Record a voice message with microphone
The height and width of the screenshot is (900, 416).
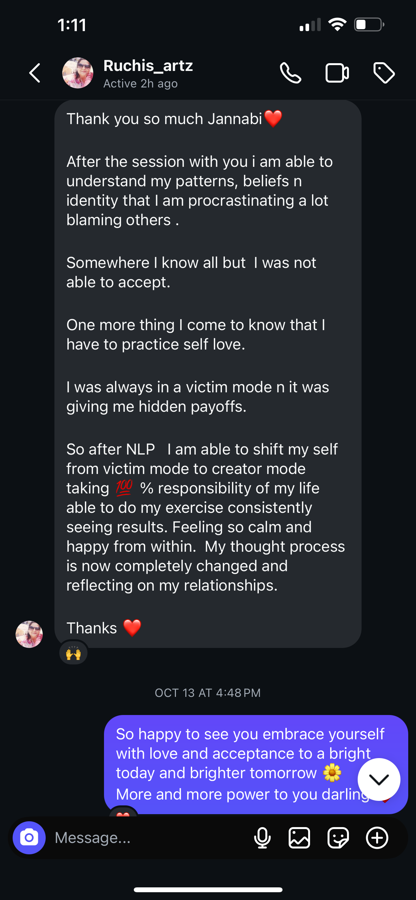[x=262, y=837]
